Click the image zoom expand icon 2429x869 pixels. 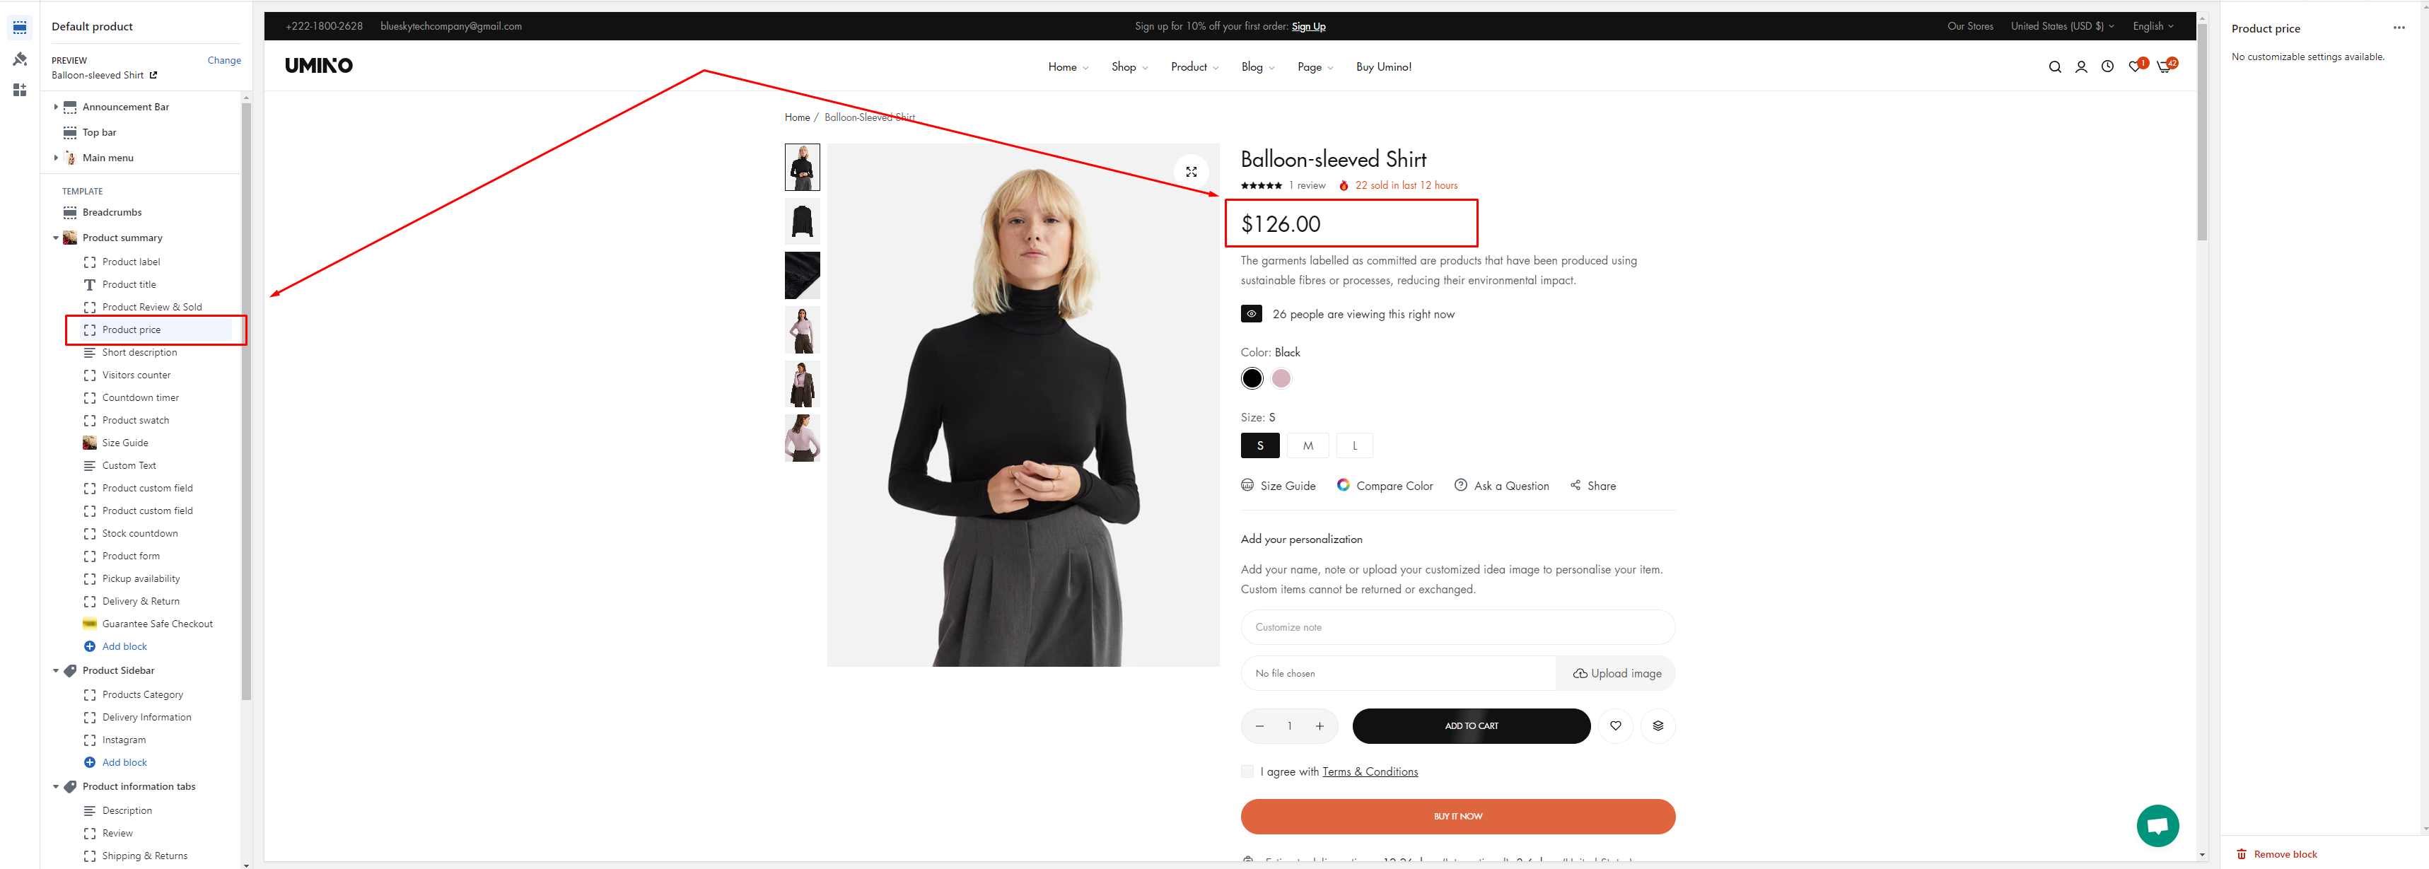1191,172
